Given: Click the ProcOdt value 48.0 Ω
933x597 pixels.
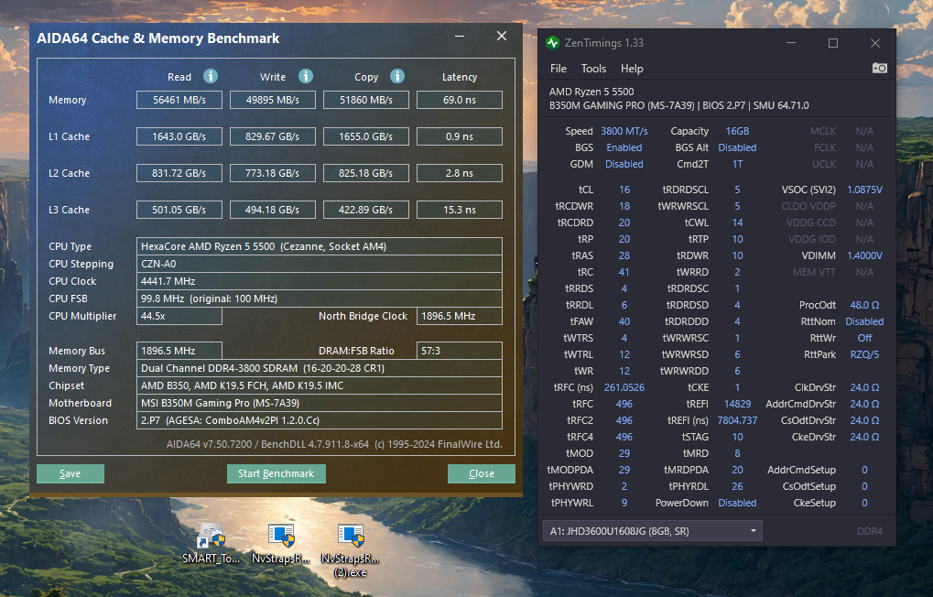Looking at the screenshot, I should coord(864,305).
